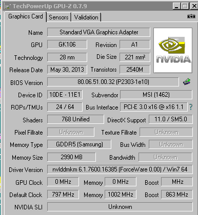198x215 pixels.
Task: Click the BIOS Version value field
Action: click(113, 82)
